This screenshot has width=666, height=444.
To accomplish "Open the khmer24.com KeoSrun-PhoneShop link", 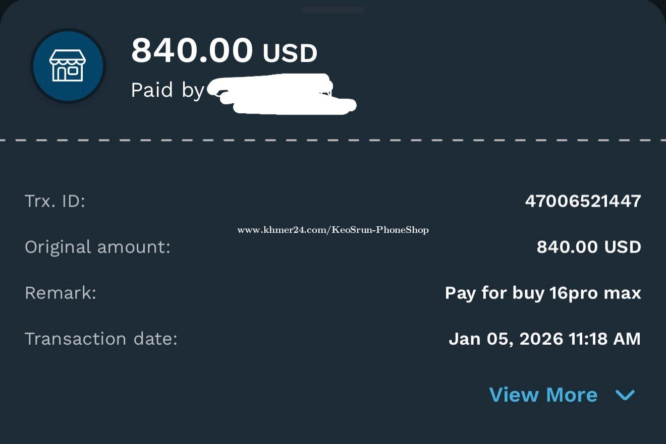I will tap(333, 230).
